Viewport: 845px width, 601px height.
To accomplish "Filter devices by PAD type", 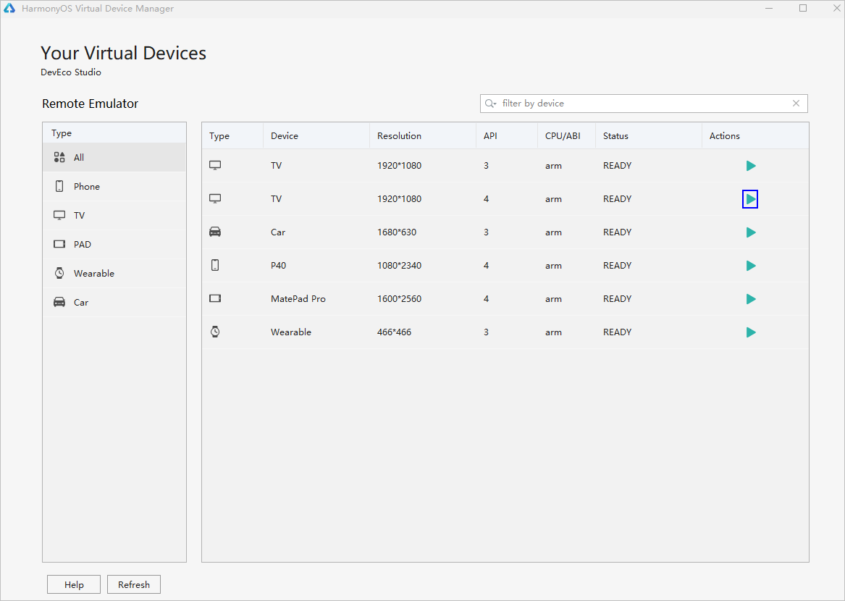I will [x=114, y=244].
